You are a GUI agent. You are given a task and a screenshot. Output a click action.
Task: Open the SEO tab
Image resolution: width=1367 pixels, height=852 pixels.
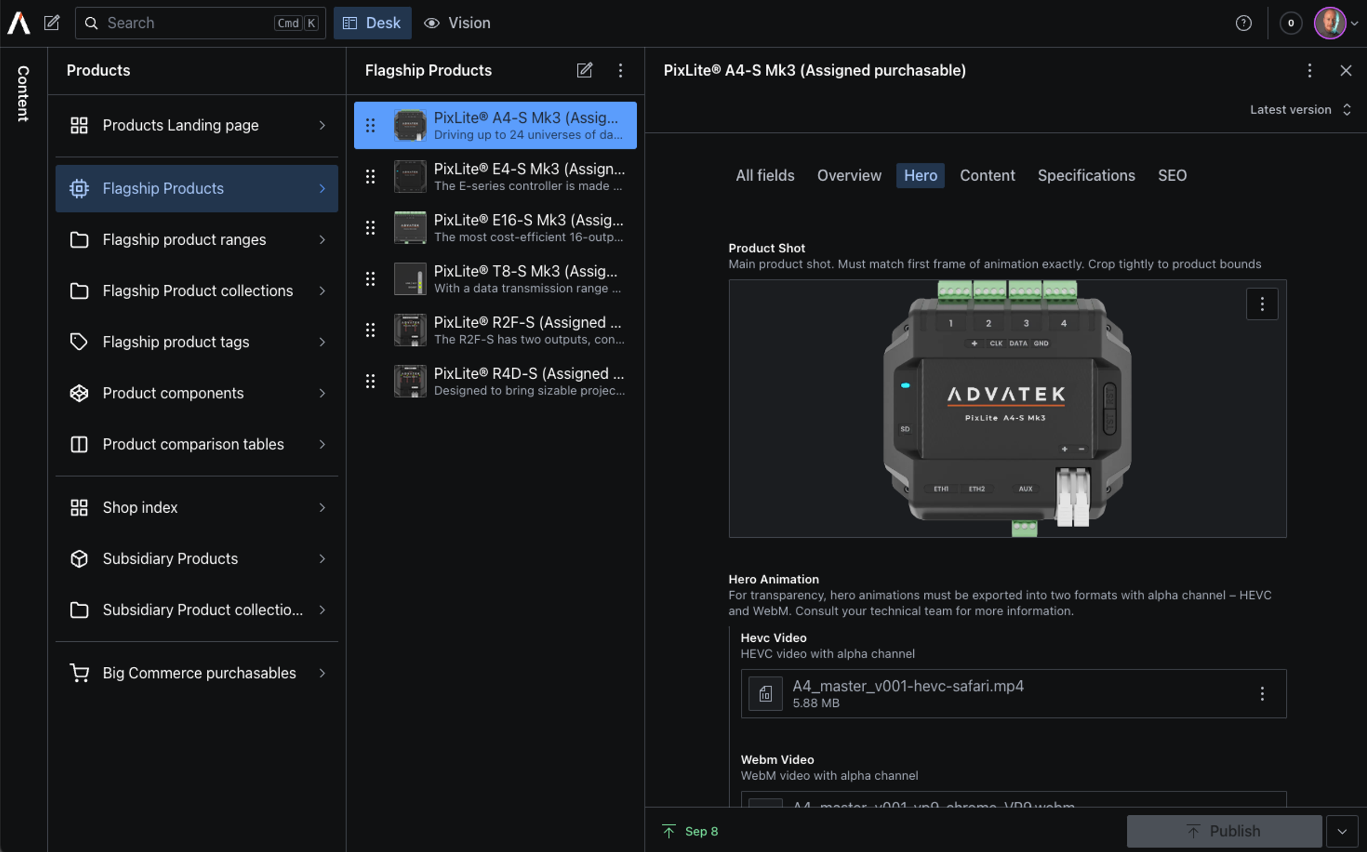coord(1172,176)
